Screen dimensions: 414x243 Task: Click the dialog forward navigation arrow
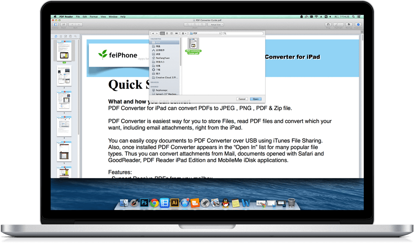pyautogui.click(x=157, y=33)
